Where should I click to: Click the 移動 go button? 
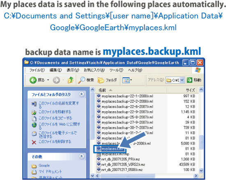(x=194, y=80)
